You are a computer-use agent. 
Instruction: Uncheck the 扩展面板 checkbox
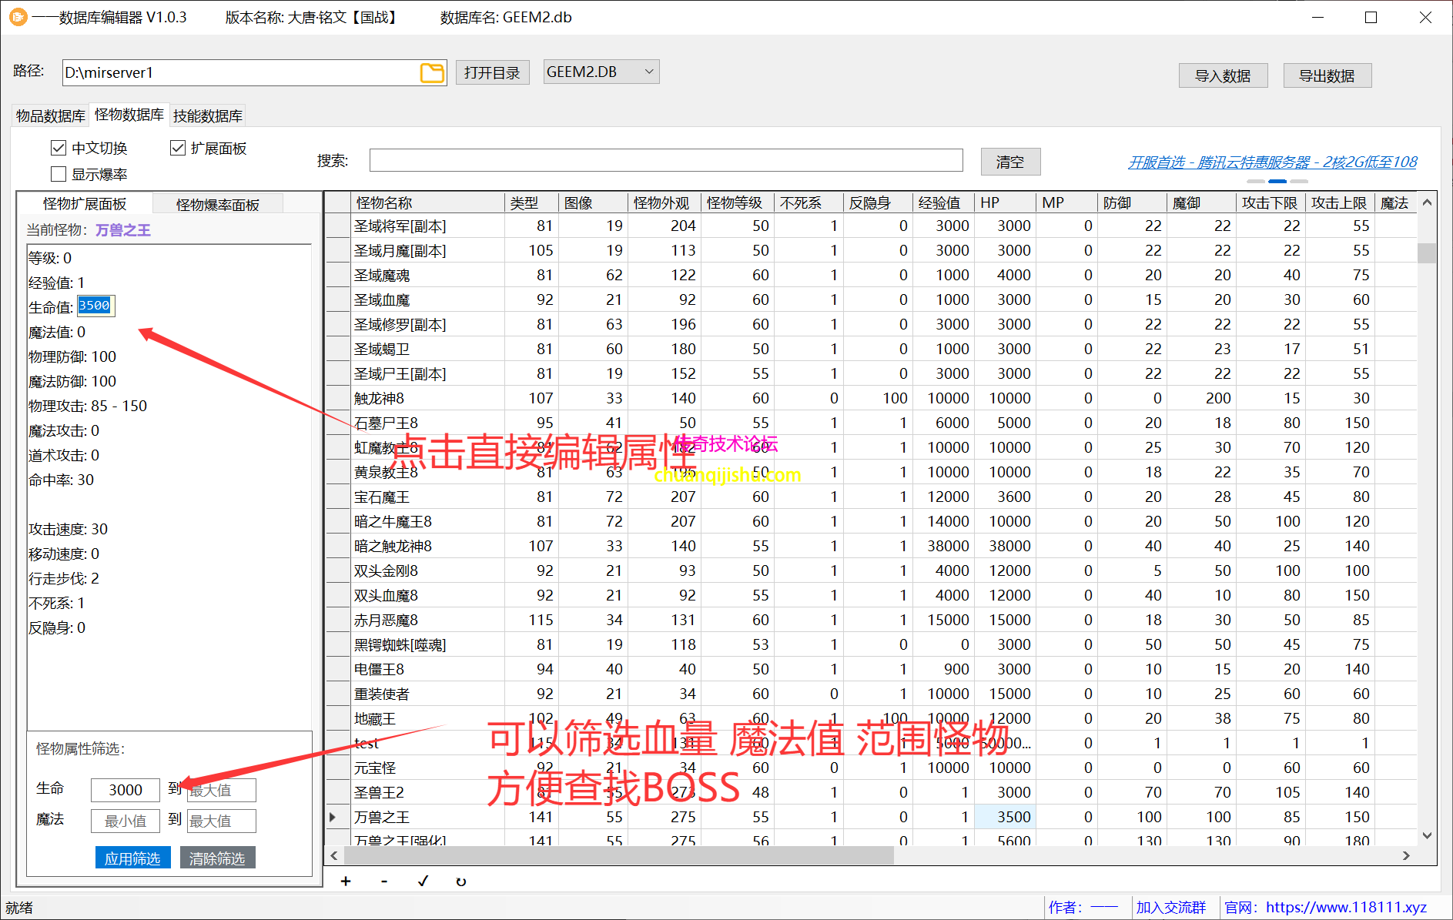pos(178,148)
